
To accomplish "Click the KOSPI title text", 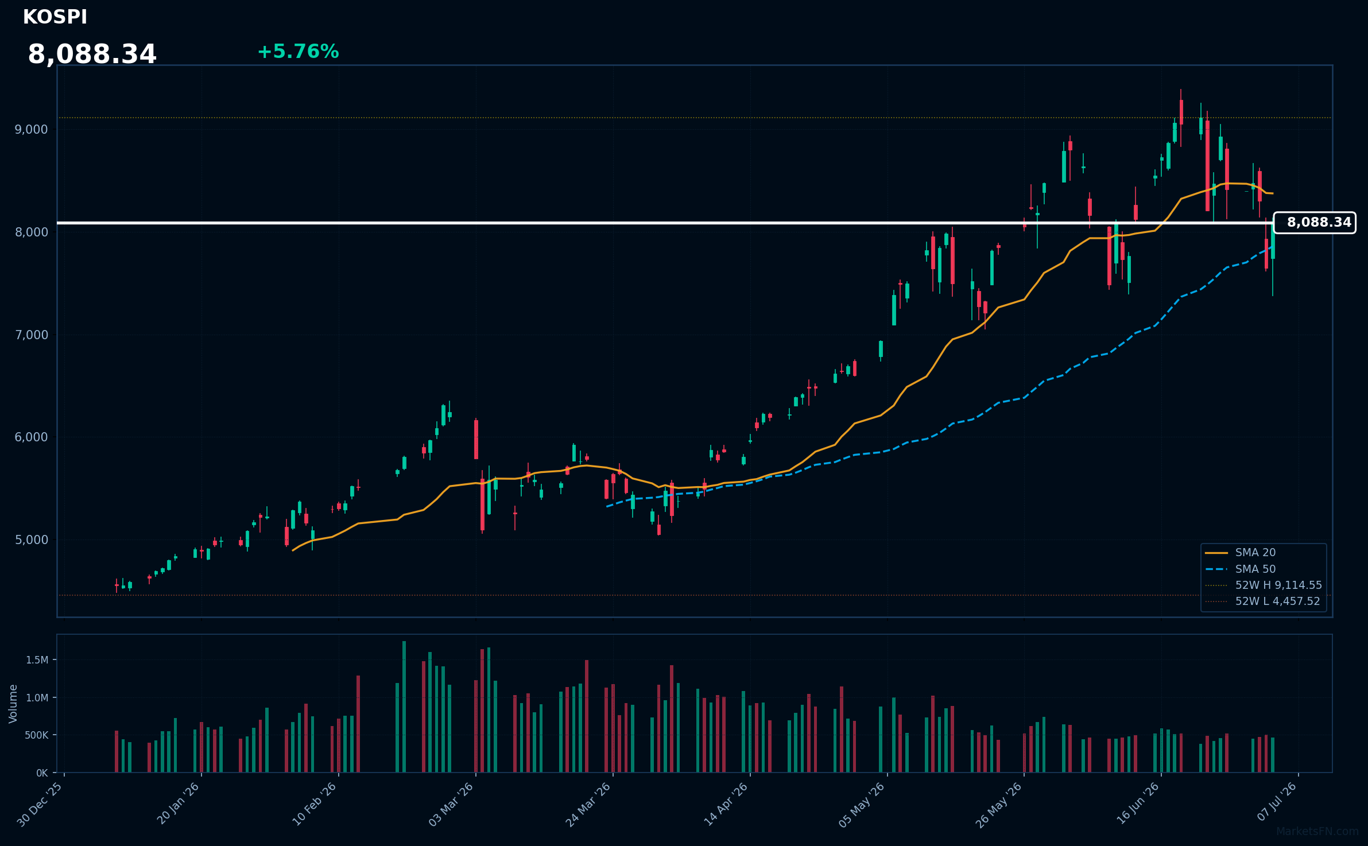I will click(55, 17).
